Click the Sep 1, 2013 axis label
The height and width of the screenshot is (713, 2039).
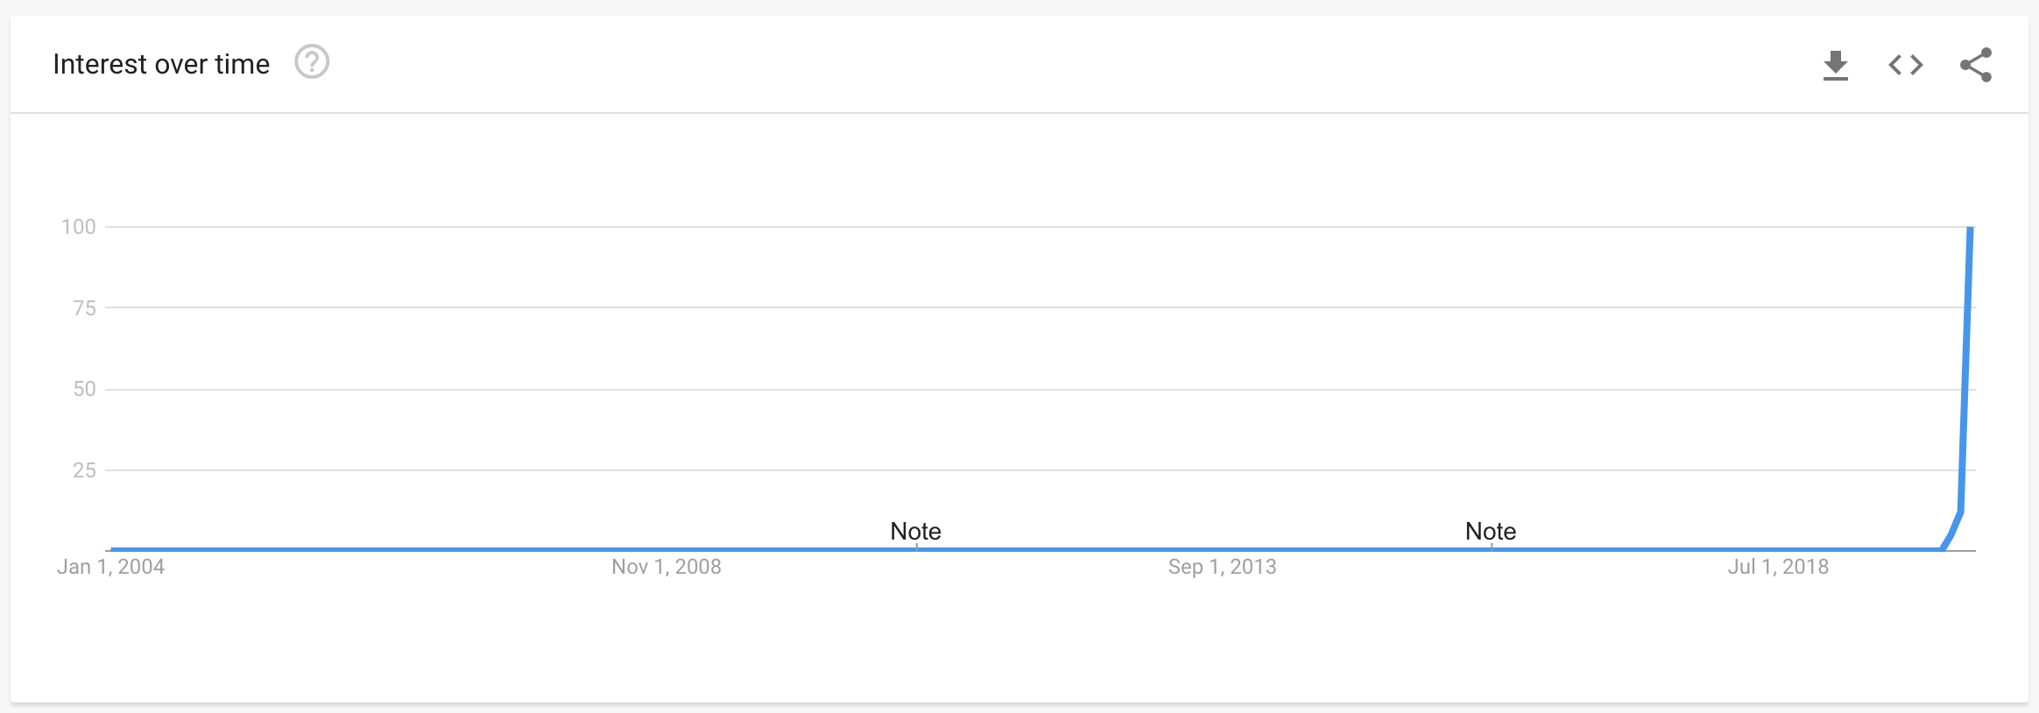(x=1222, y=567)
